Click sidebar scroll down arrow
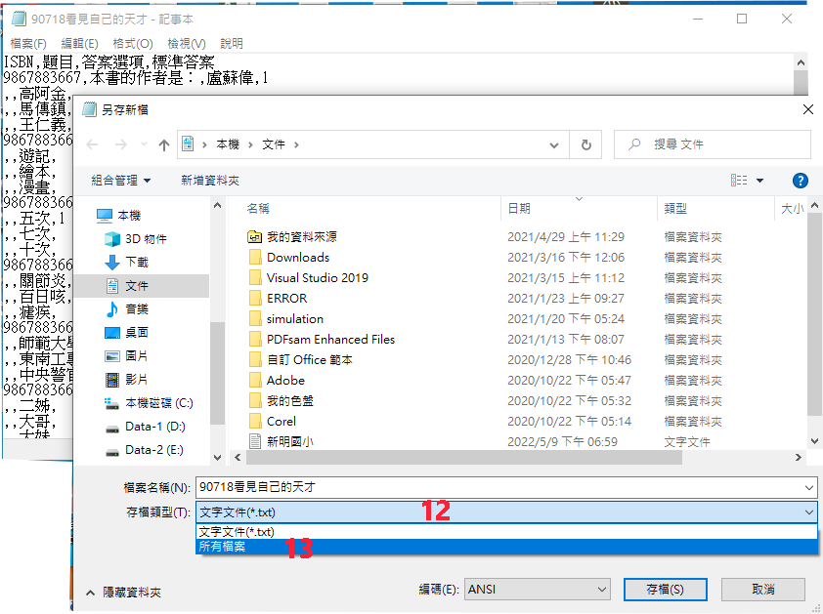This screenshot has width=823, height=614. click(x=218, y=458)
